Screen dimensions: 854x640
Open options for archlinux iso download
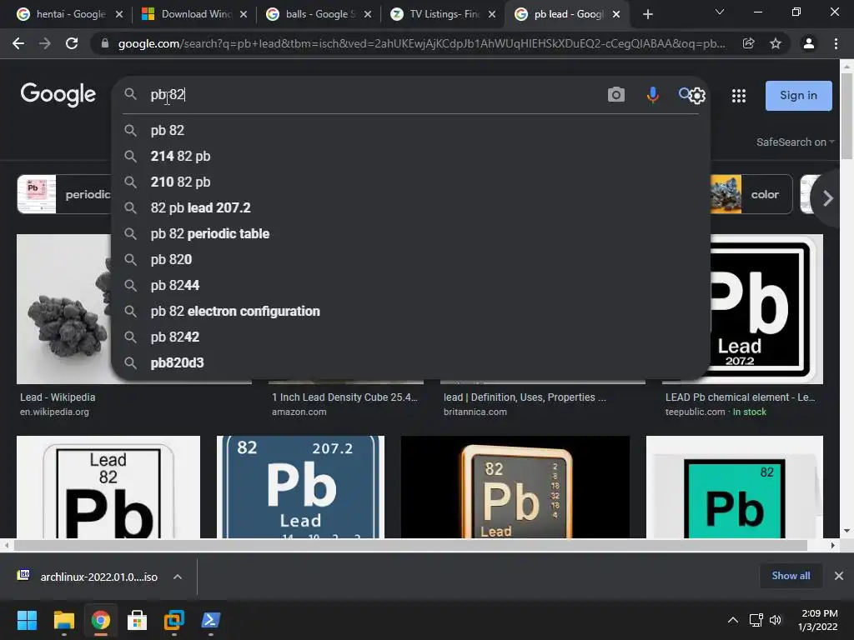(178, 577)
